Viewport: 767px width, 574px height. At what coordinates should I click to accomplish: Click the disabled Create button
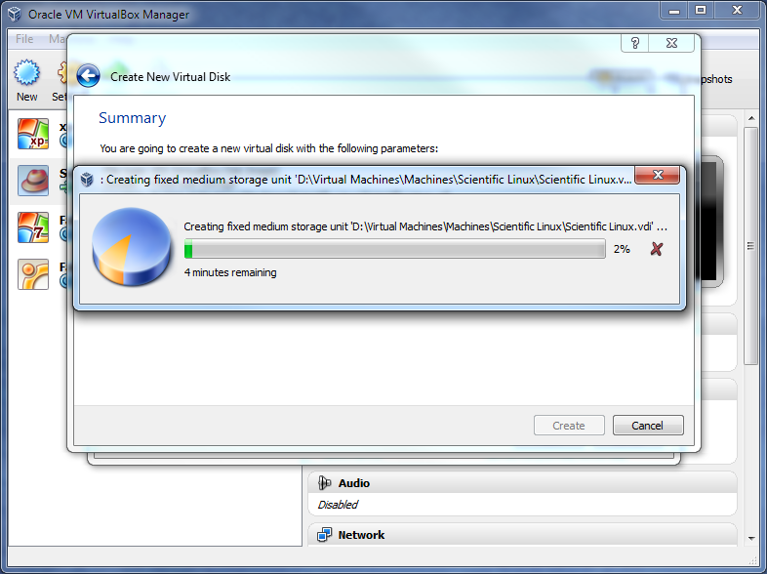click(x=569, y=426)
